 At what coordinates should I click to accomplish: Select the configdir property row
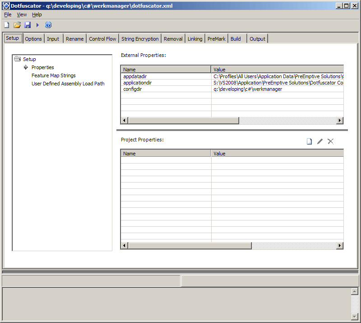pyautogui.click(x=232, y=89)
